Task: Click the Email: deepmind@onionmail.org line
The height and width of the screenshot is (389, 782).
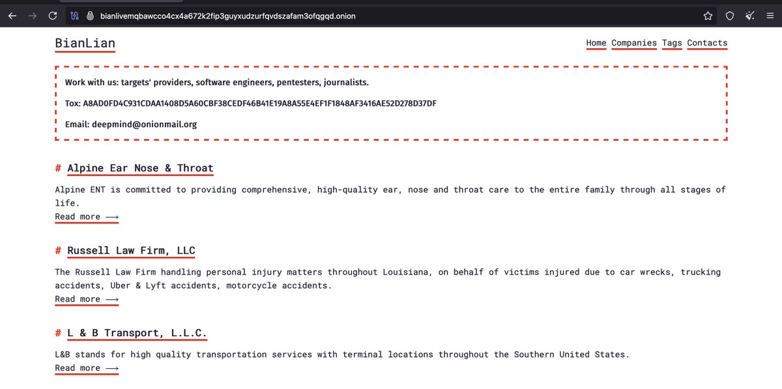Action: (x=131, y=124)
